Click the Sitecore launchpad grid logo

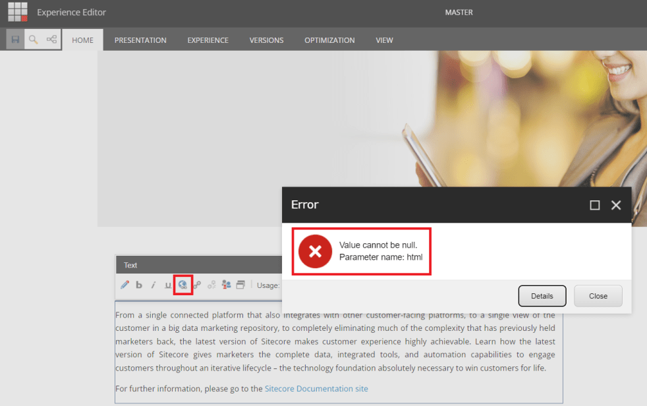[x=18, y=12]
